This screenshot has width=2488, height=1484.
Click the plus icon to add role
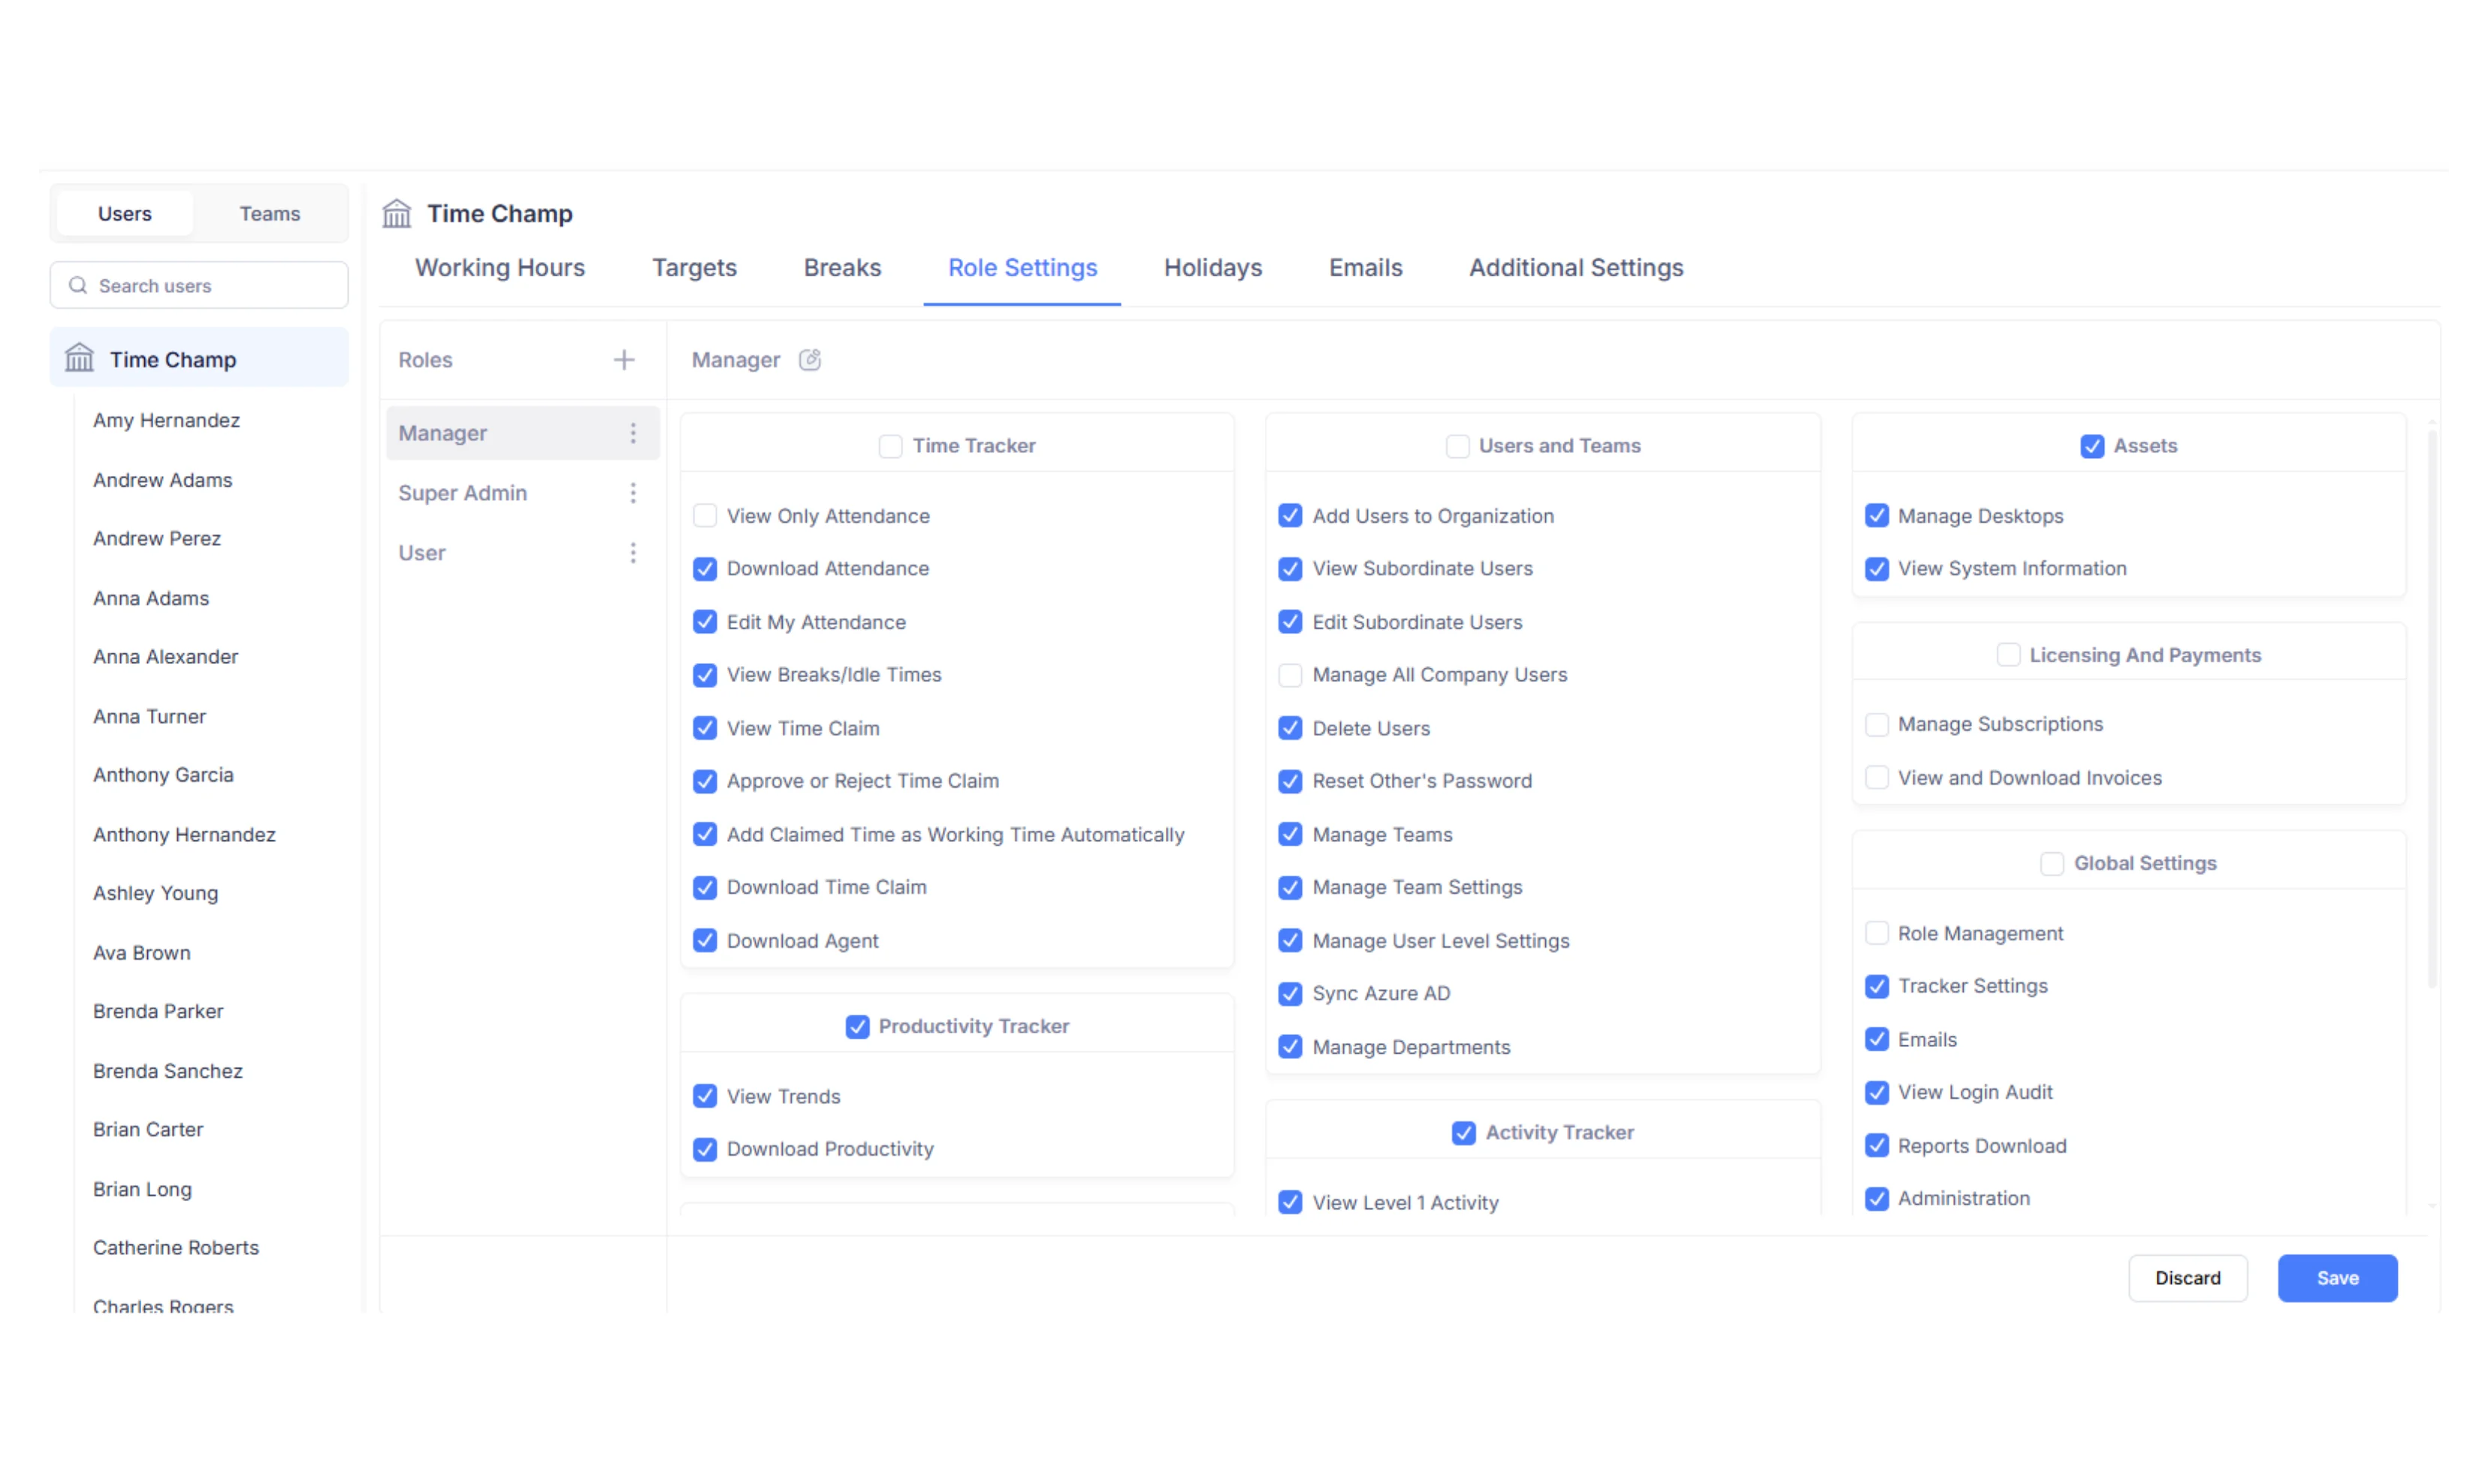point(624,360)
